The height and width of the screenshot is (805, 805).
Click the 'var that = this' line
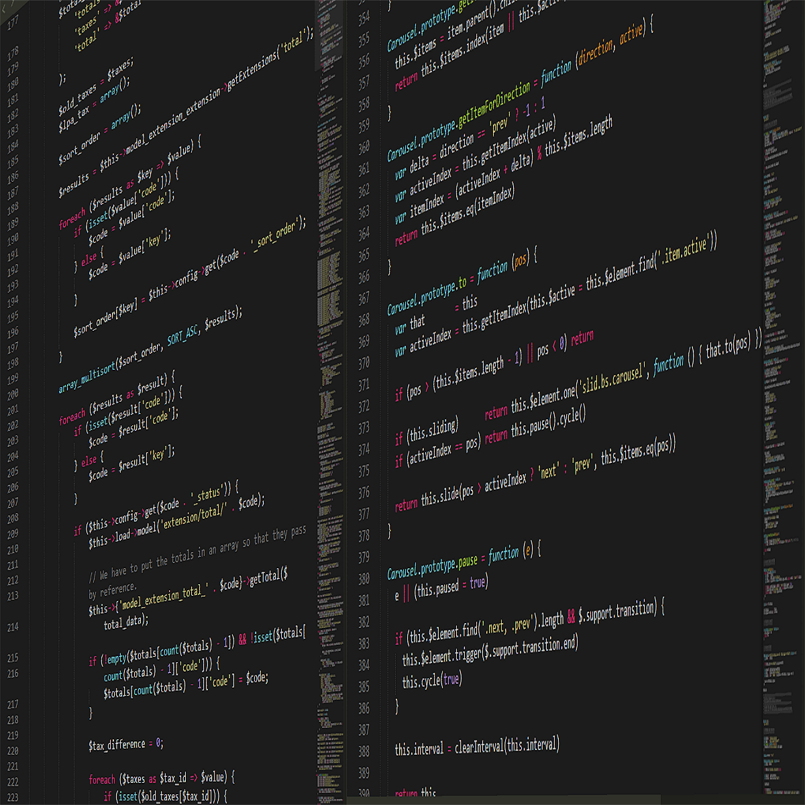pyautogui.click(x=436, y=313)
